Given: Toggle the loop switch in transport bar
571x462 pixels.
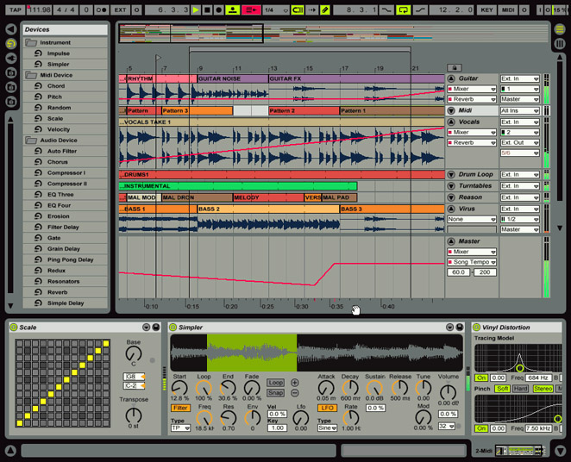Looking at the screenshot, I should coord(404,9).
